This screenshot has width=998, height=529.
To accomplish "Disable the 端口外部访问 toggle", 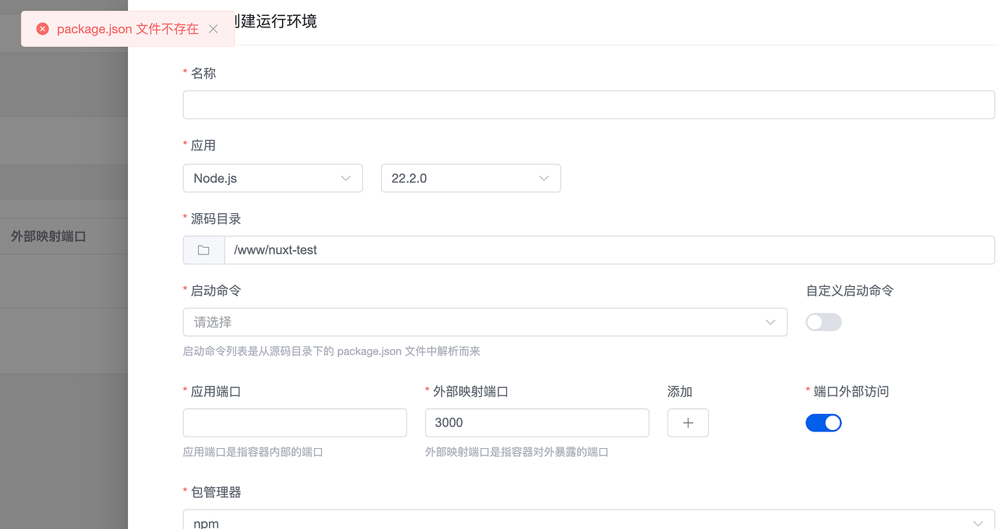I will click(x=824, y=422).
